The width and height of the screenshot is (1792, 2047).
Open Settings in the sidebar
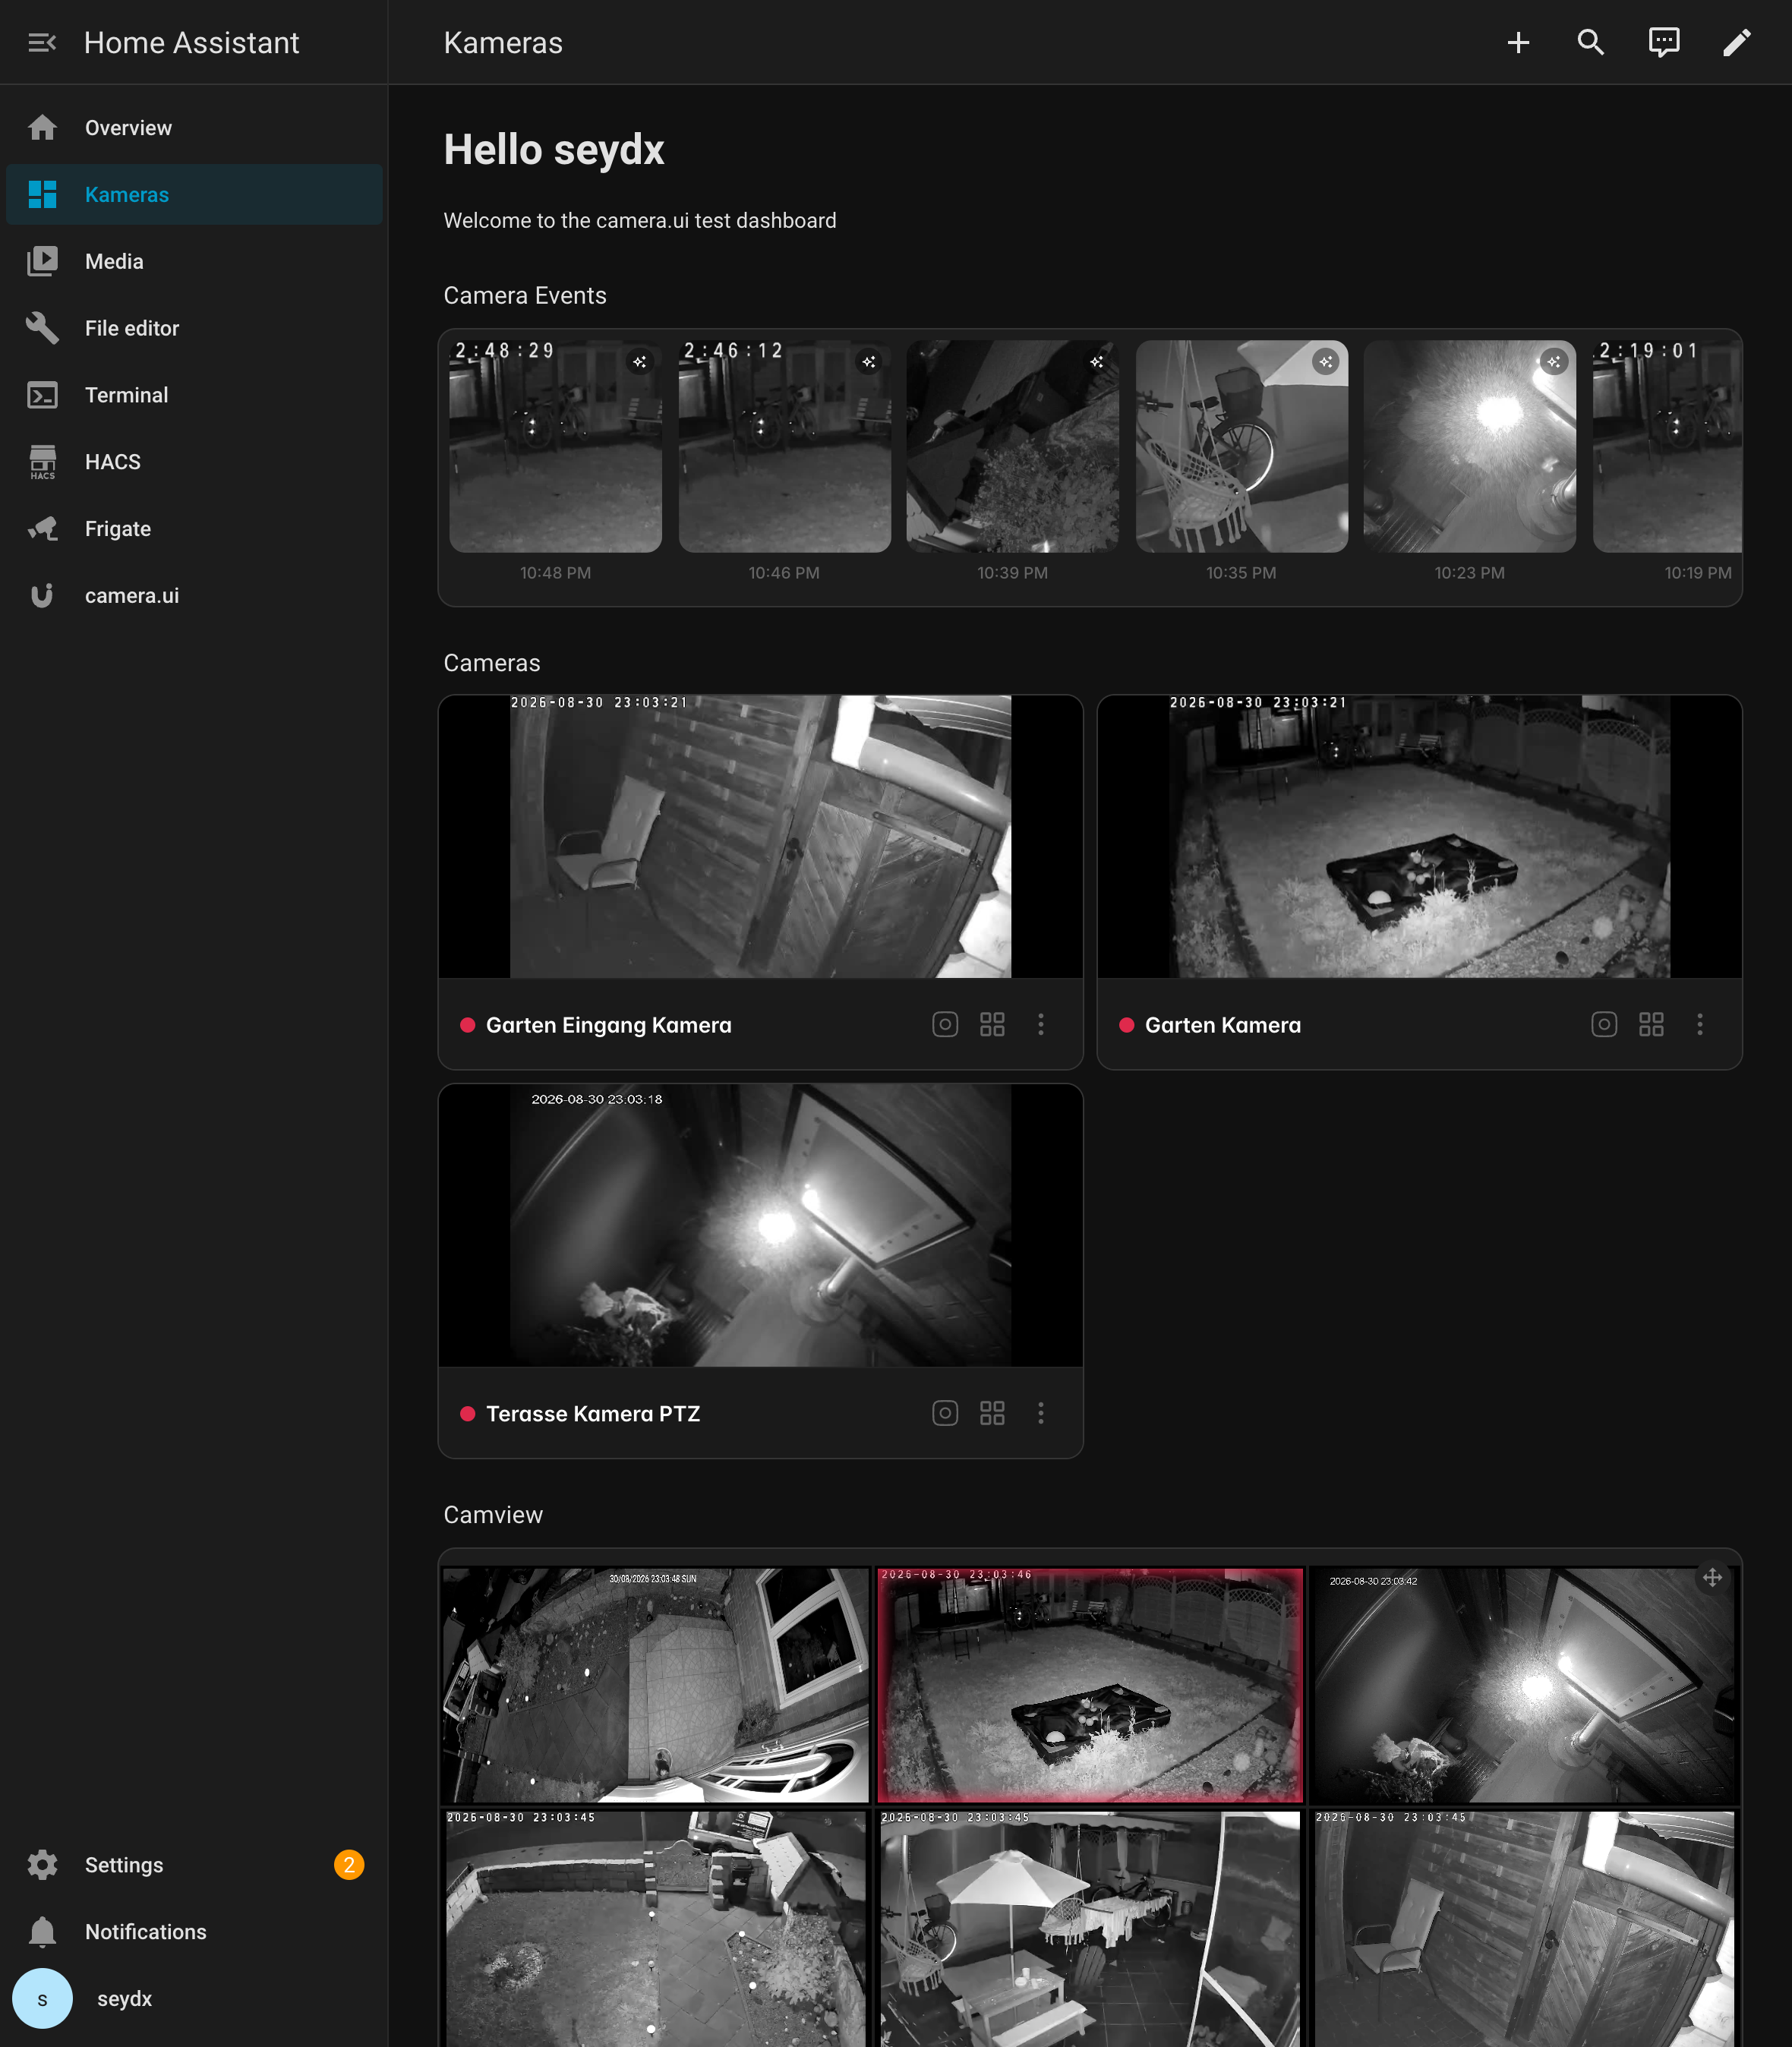194,1865
